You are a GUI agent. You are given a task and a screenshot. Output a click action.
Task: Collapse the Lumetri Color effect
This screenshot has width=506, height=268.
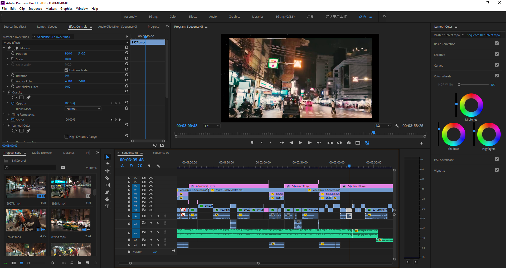[4, 125]
